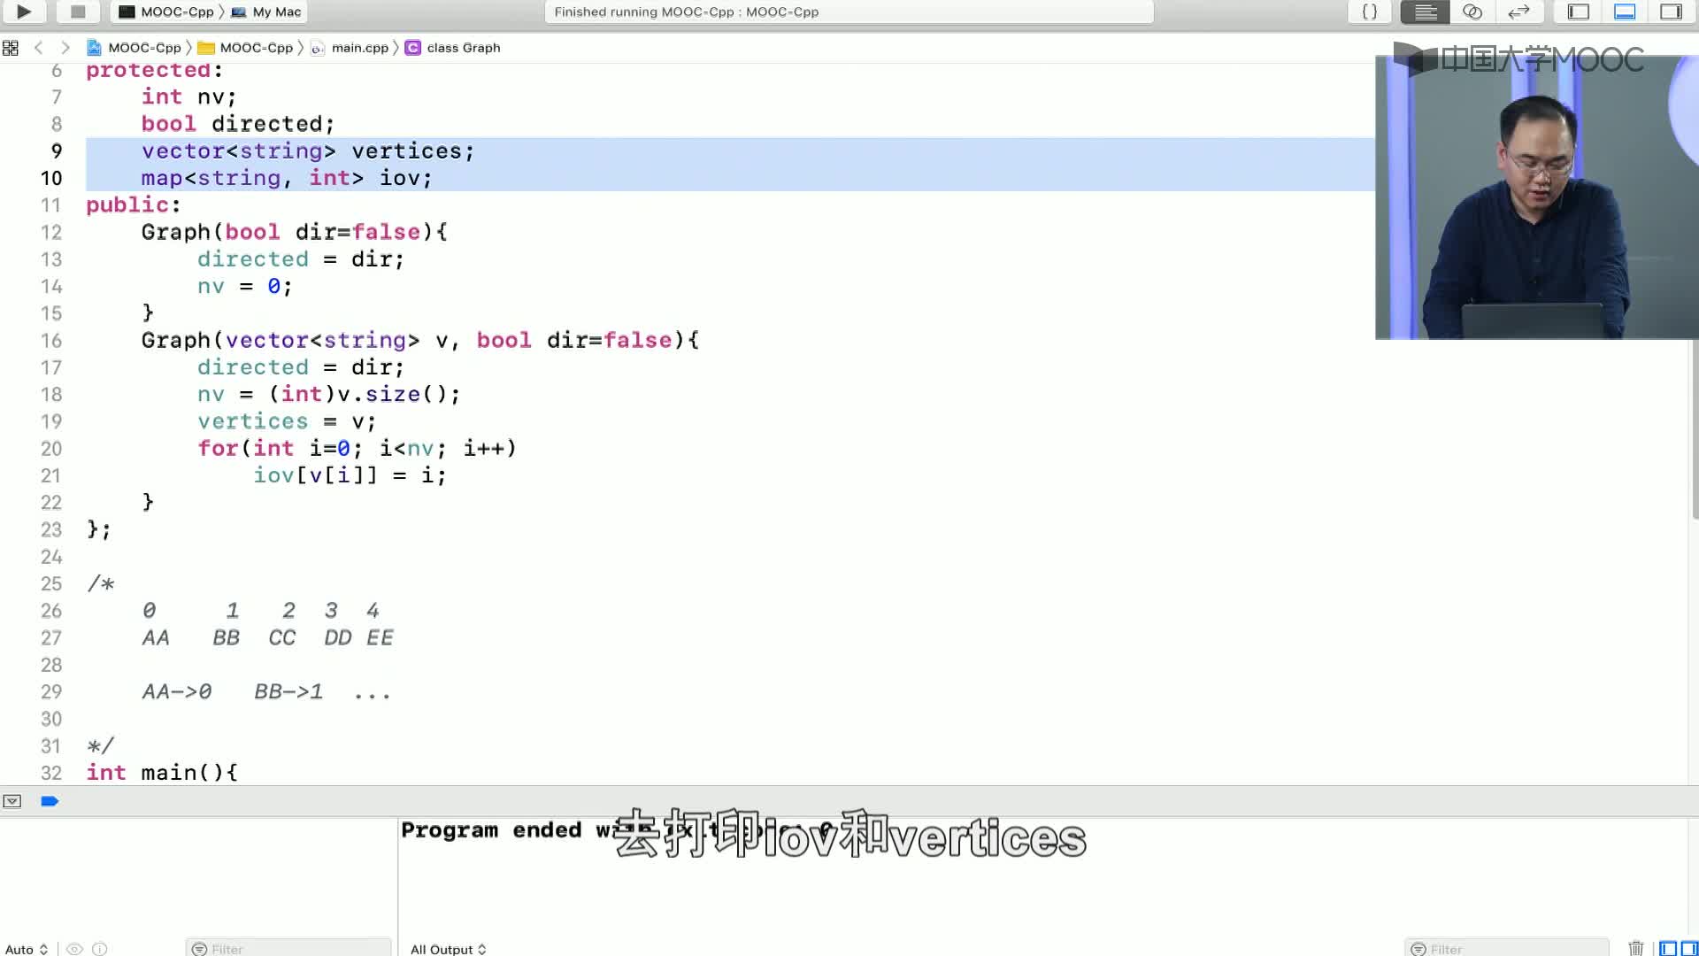This screenshot has width=1699, height=956.
Task: Choose MOOC-Cpp scheme in toolbar
Action: pyautogui.click(x=166, y=12)
